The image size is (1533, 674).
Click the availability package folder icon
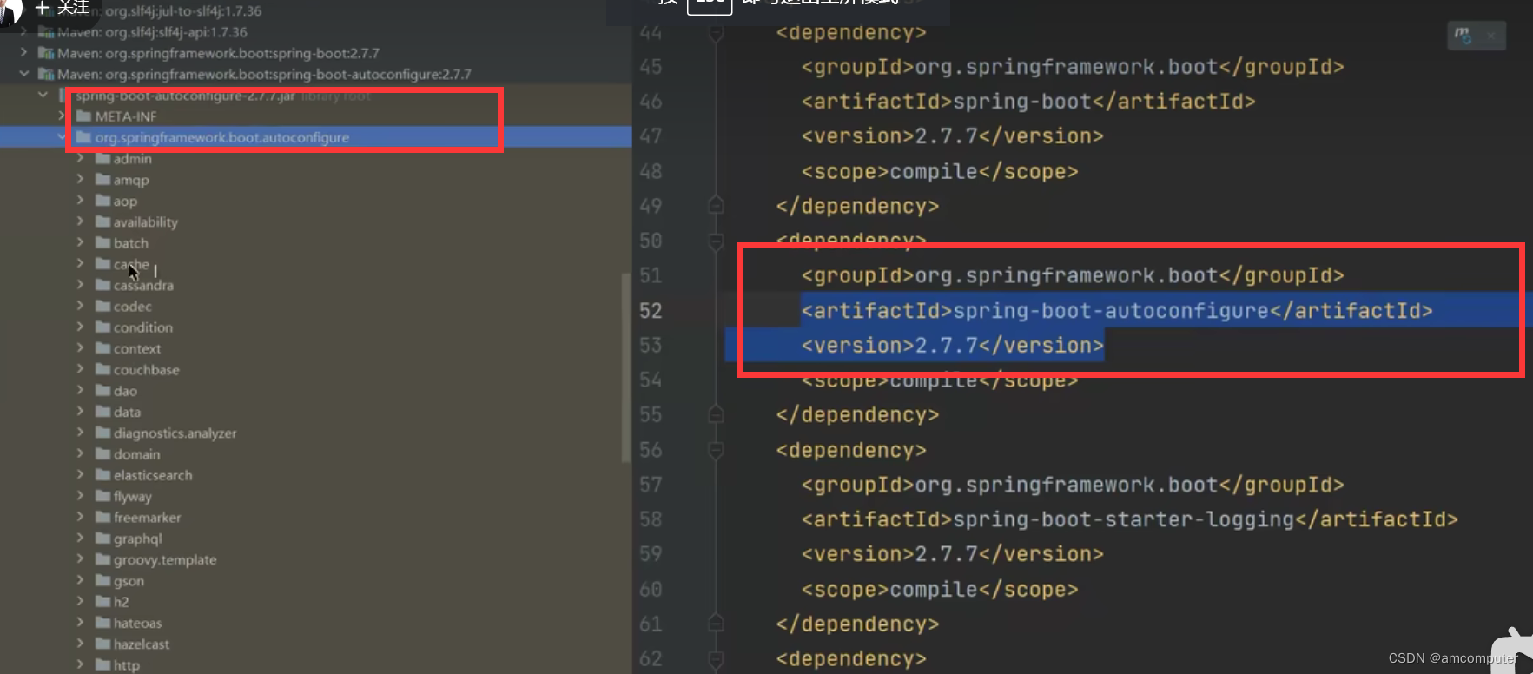pyautogui.click(x=102, y=221)
